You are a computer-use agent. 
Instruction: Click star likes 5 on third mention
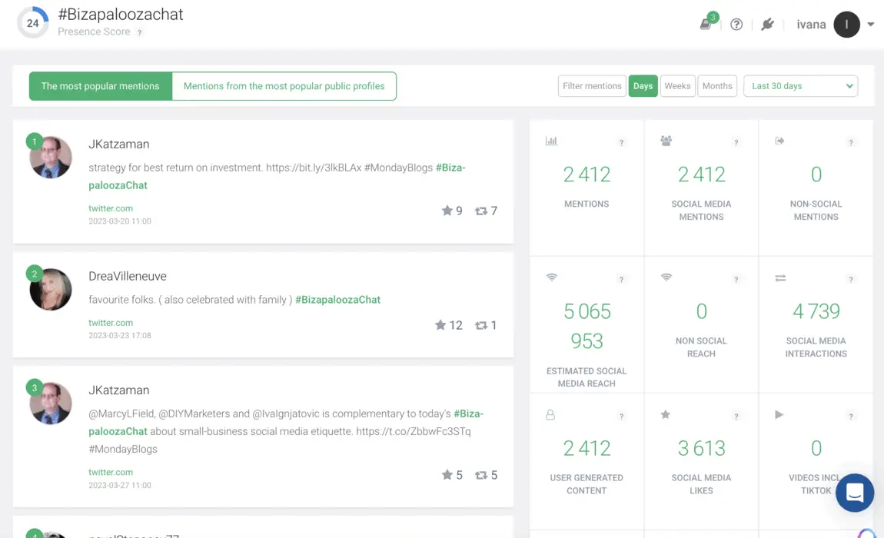[452, 476]
